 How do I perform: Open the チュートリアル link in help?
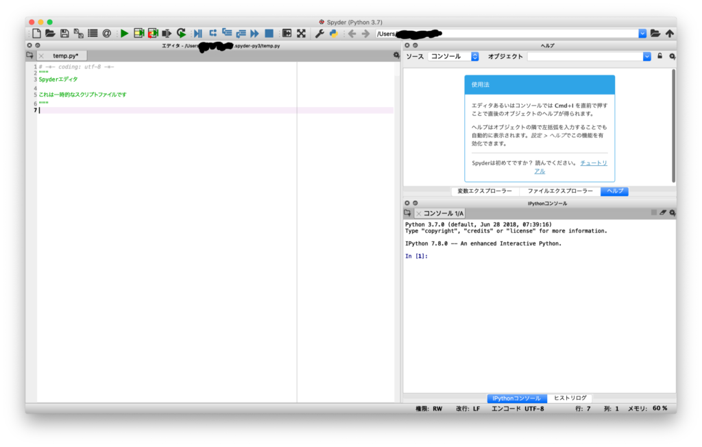pos(593,162)
